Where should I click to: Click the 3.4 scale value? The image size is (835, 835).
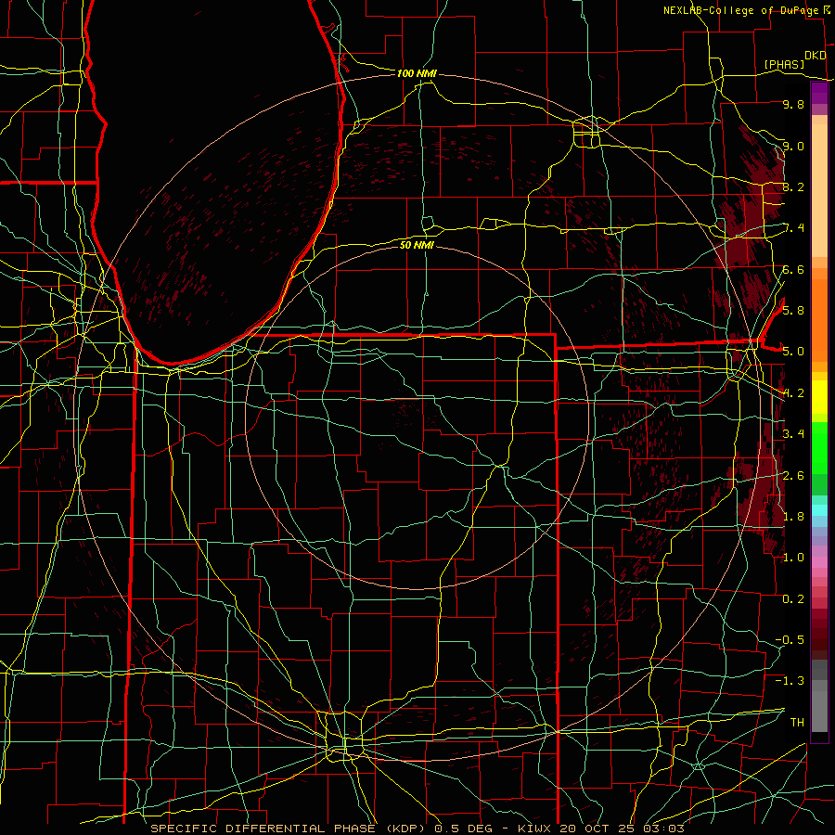[793, 434]
